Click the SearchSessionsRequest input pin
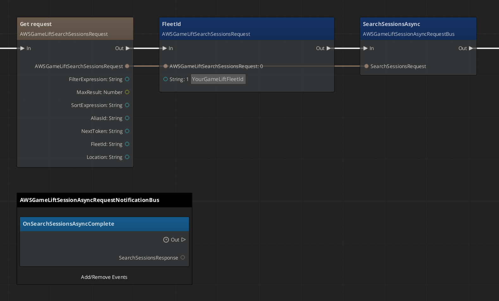Viewport: 499px width, 301px height. 366,66
